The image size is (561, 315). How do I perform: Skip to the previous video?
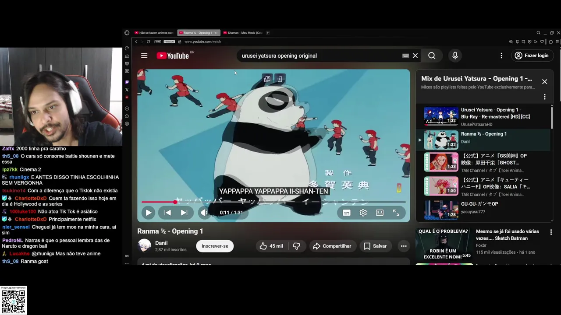[x=167, y=213]
